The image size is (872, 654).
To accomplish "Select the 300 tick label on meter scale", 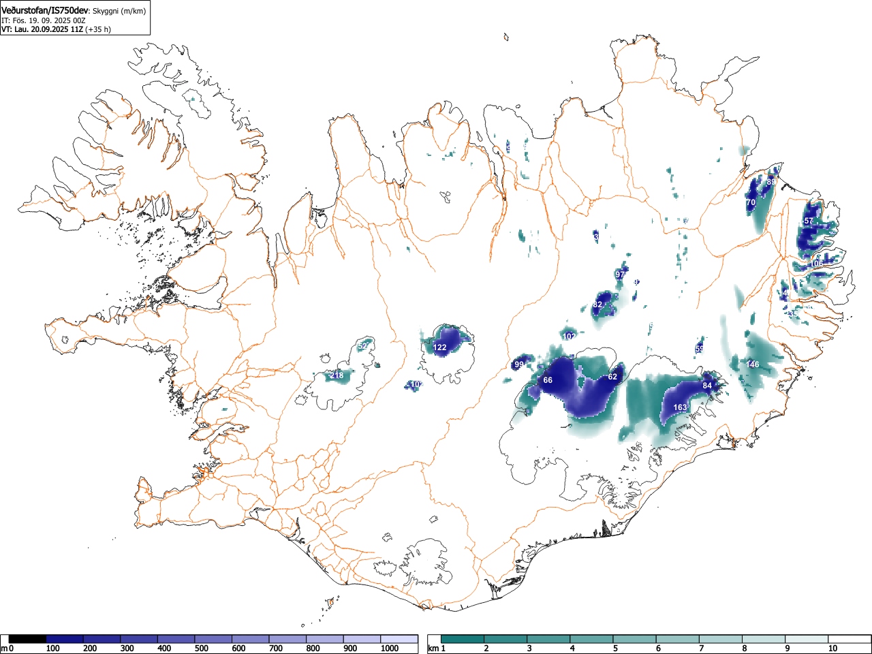I will click(x=127, y=649).
